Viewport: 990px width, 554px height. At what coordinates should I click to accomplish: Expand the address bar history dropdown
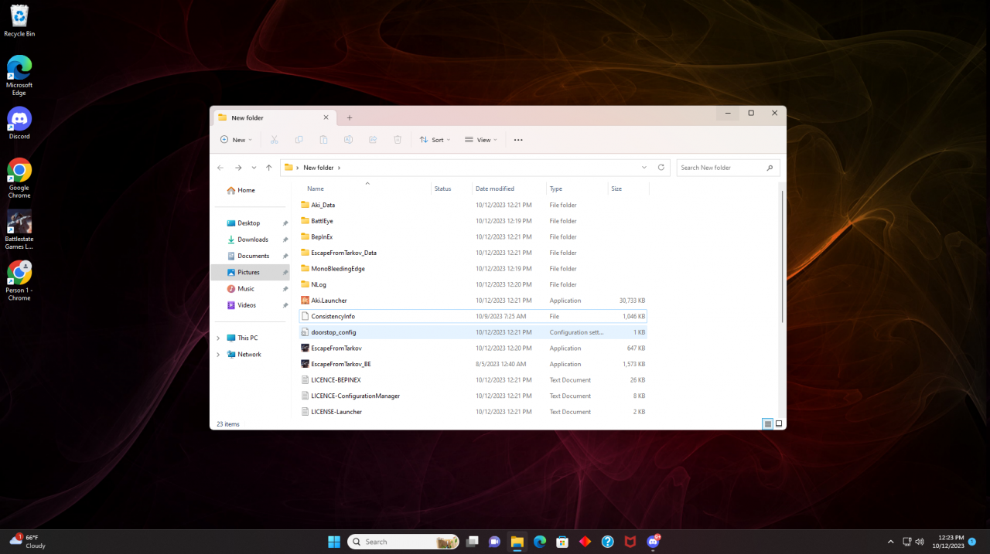tap(644, 168)
